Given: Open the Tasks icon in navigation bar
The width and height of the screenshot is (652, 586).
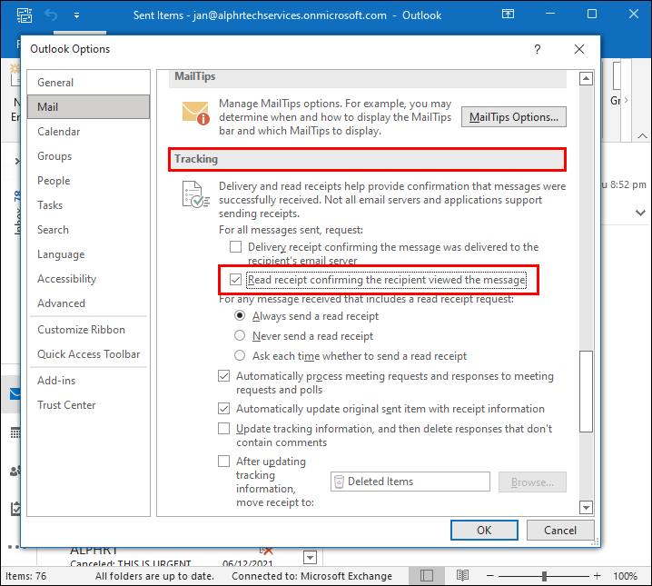Looking at the screenshot, I should tap(15, 508).
